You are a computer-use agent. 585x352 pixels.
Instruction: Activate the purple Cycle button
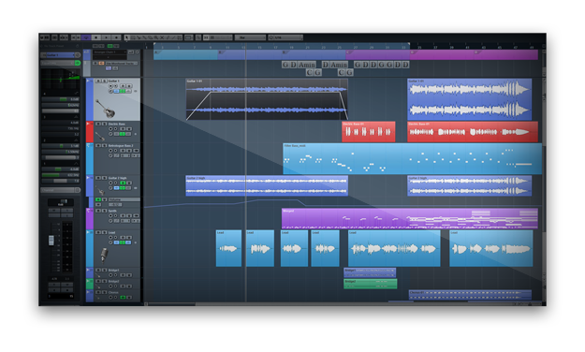click(x=86, y=37)
